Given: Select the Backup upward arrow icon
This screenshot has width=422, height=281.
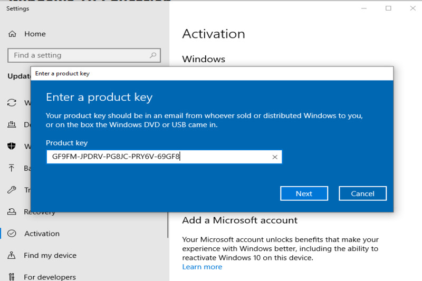Looking at the screenshot, I should [12, 168].
